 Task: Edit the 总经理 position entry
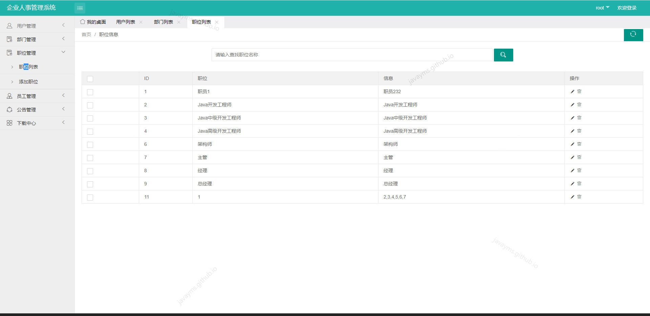572,184
